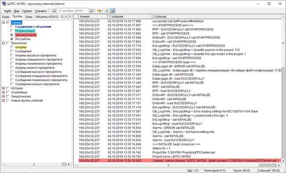Go to next day arrow button
The width and height of the screenshot is (286, 173).
click(x=91, y=11)
